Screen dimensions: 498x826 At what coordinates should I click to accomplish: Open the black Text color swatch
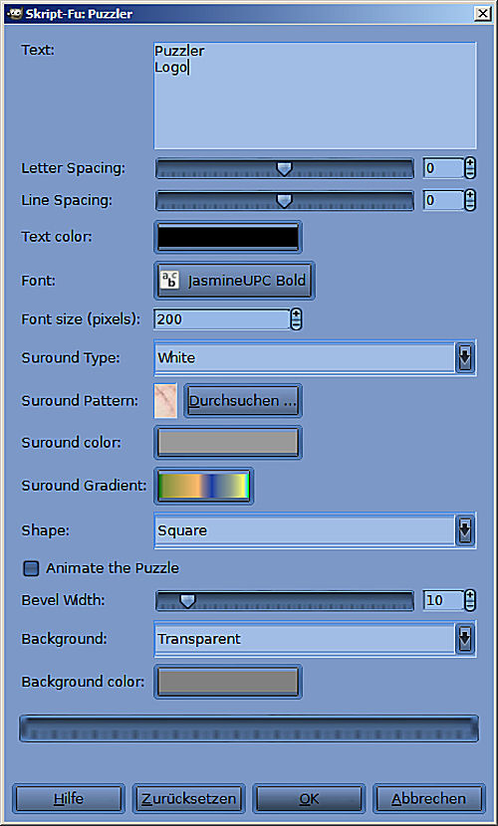pyautogui.click(x=228, y=237)
